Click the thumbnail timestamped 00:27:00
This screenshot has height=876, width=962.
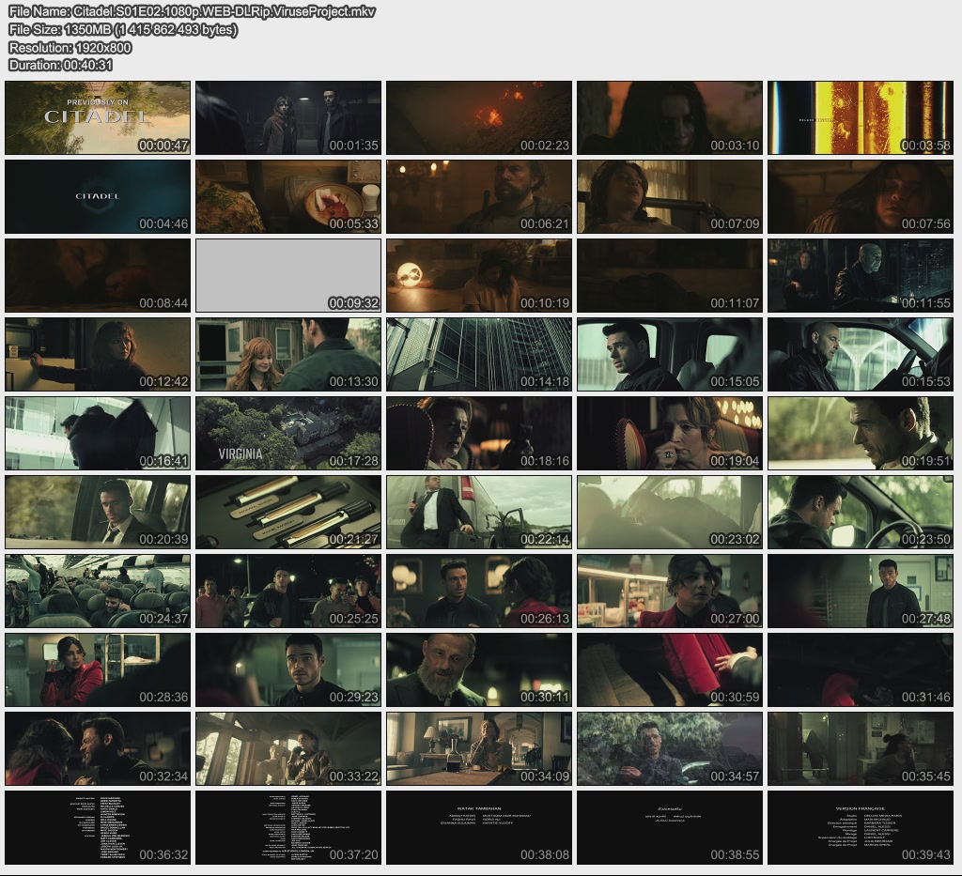670,591
